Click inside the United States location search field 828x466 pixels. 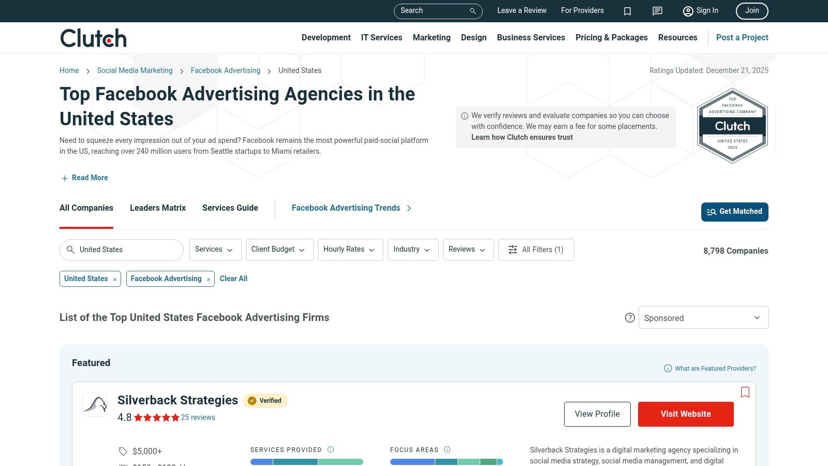point(122,250)
